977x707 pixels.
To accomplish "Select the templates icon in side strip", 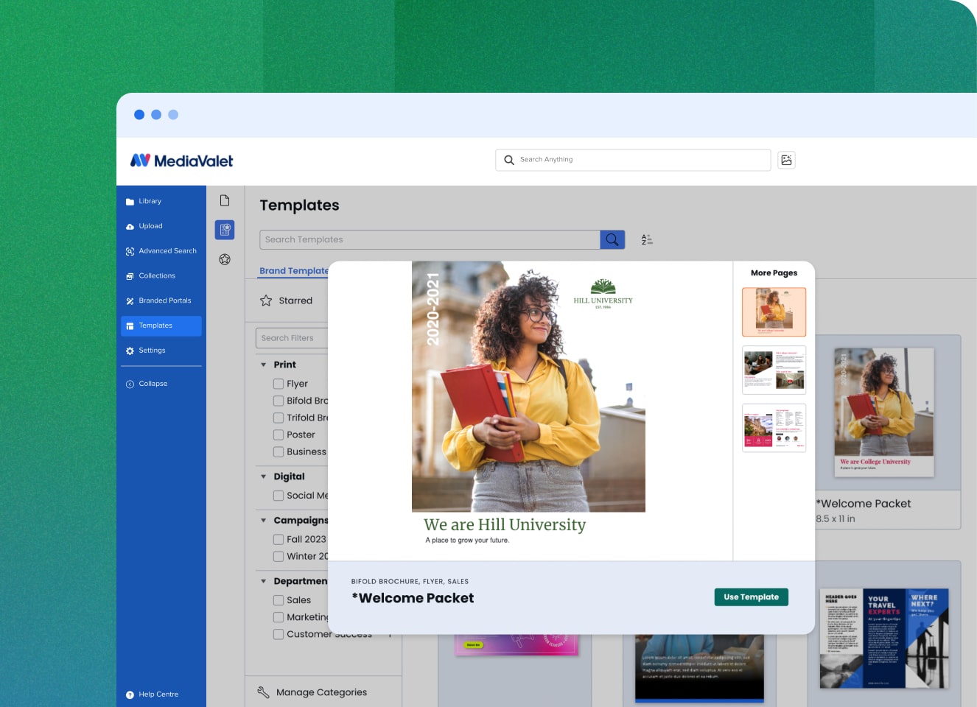I will 225,230.
